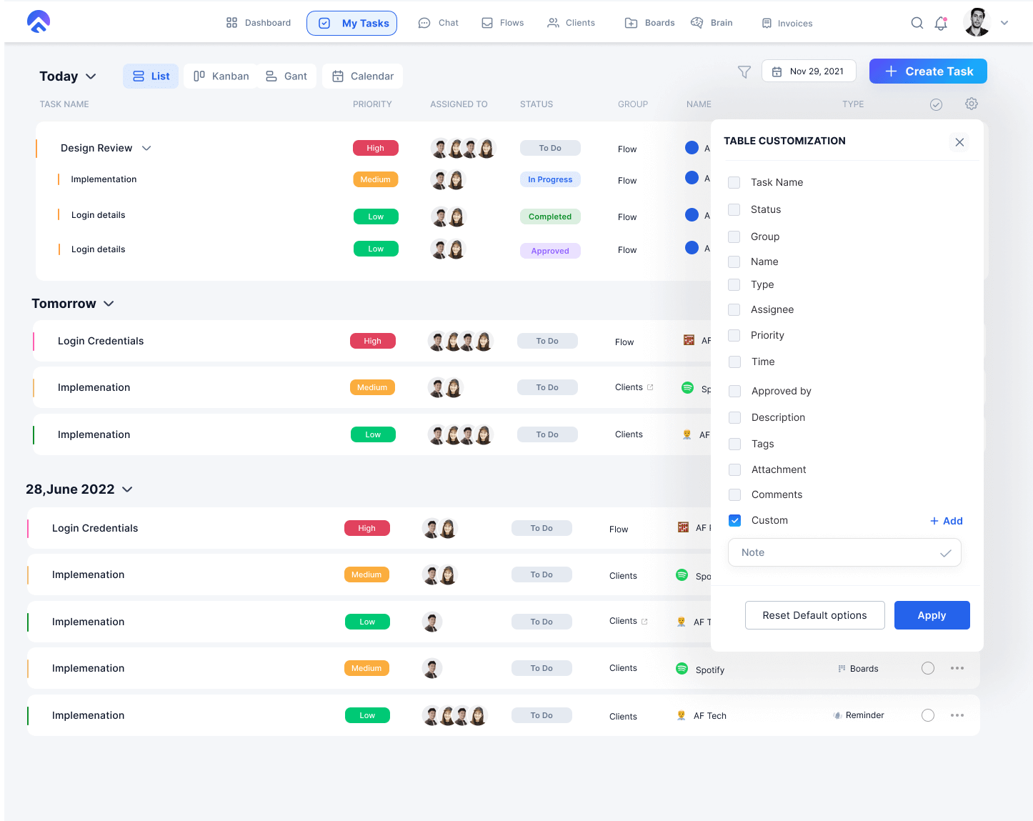The image size is (1033, 821).
Task: Enable the Time column checkbox
Action: [x=734, y=362]
